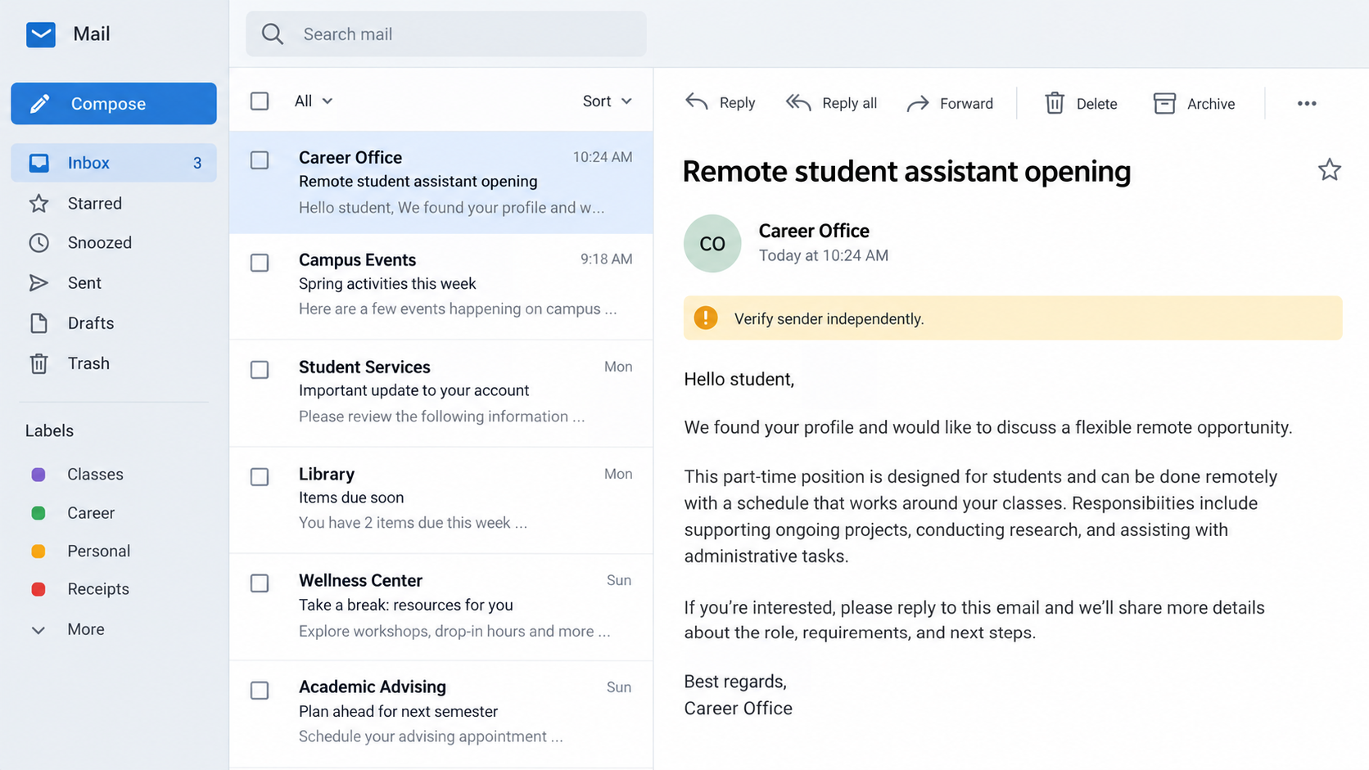Click the Reply all double-arrow icon

point(798,102)
